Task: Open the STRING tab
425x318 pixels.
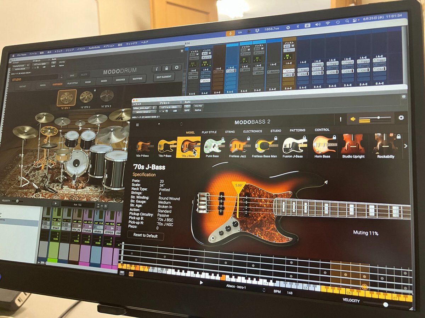Action: coord(230,132)
